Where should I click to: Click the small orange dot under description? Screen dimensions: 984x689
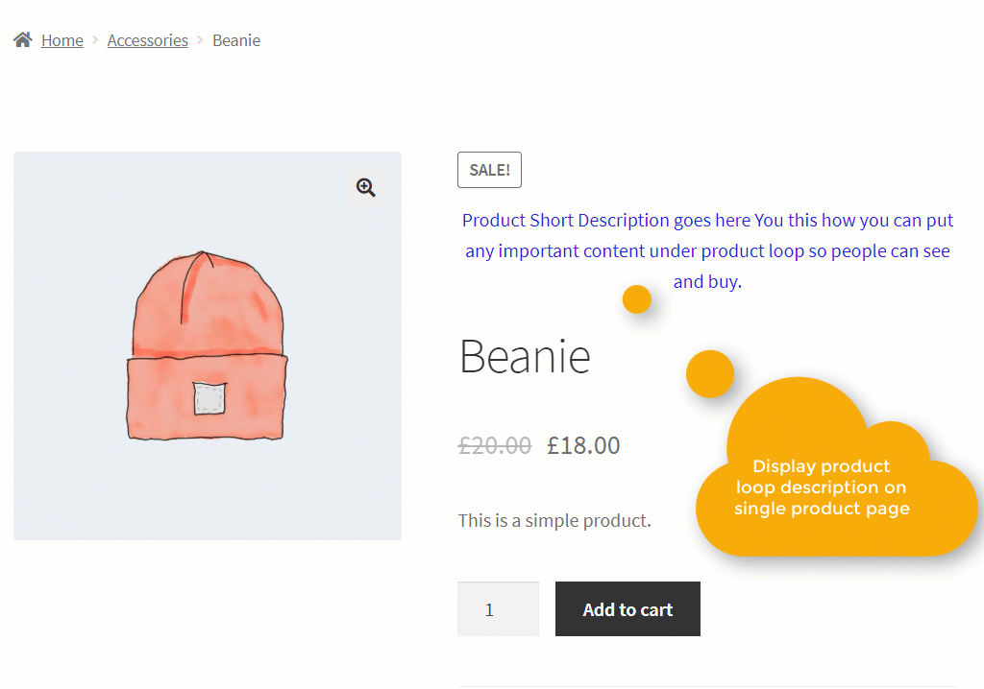coord(637,299)
